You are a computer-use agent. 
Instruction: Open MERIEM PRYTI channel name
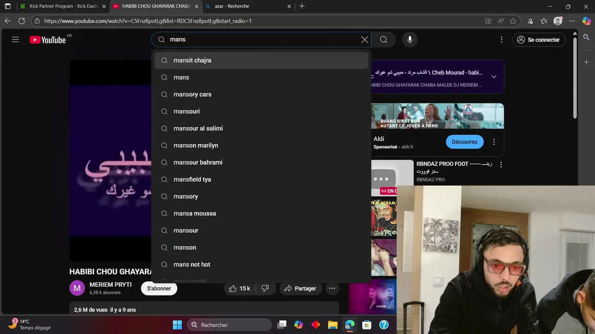point(111,285)
